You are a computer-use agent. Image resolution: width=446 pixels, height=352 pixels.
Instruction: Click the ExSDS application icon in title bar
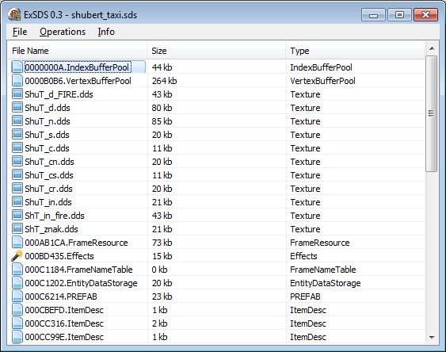pos(14,14)
